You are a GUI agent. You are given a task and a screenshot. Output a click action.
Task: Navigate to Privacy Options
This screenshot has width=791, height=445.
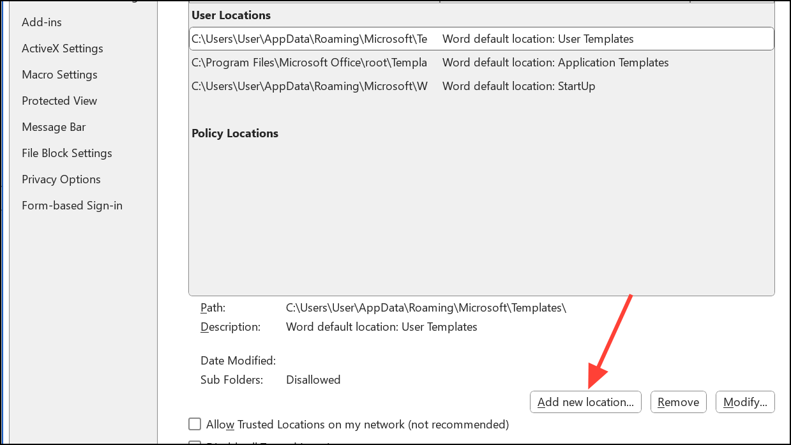[61, 179]
